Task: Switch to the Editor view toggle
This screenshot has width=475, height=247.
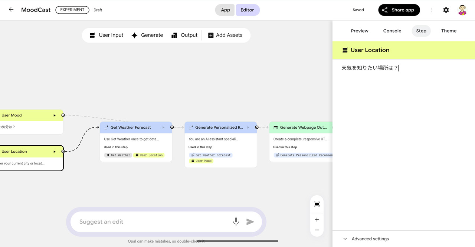Action: (247, 10)
